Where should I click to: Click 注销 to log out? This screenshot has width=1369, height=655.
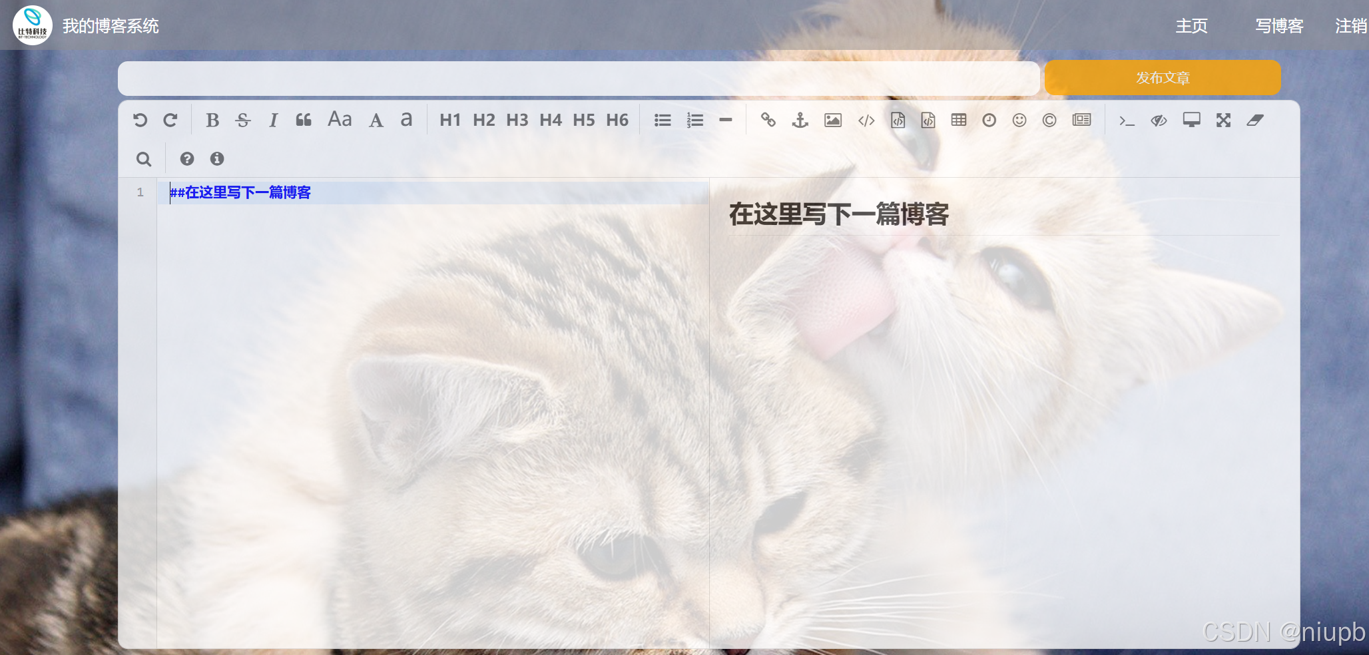pyautogui.click(x=1351, y=26)
